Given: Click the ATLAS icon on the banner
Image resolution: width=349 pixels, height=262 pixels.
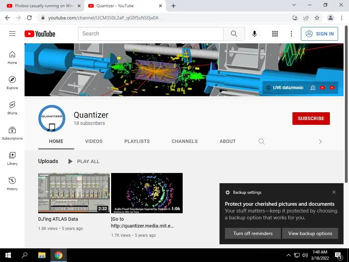Looking at the screenshot, I should (313, 88).
